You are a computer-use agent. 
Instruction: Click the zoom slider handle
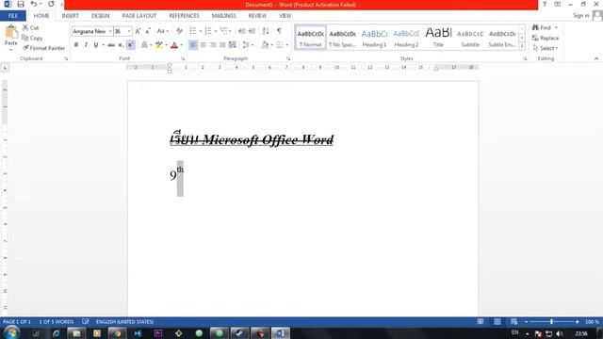(x=551, y=322)
